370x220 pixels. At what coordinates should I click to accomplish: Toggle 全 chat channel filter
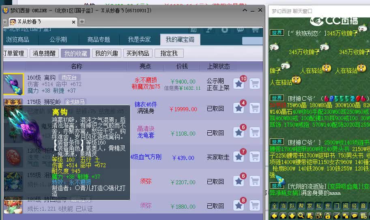(x=274, y=206)
